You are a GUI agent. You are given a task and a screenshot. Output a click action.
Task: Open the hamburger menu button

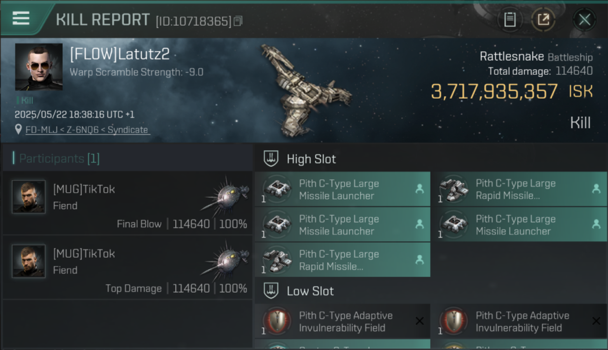[21, 18]
